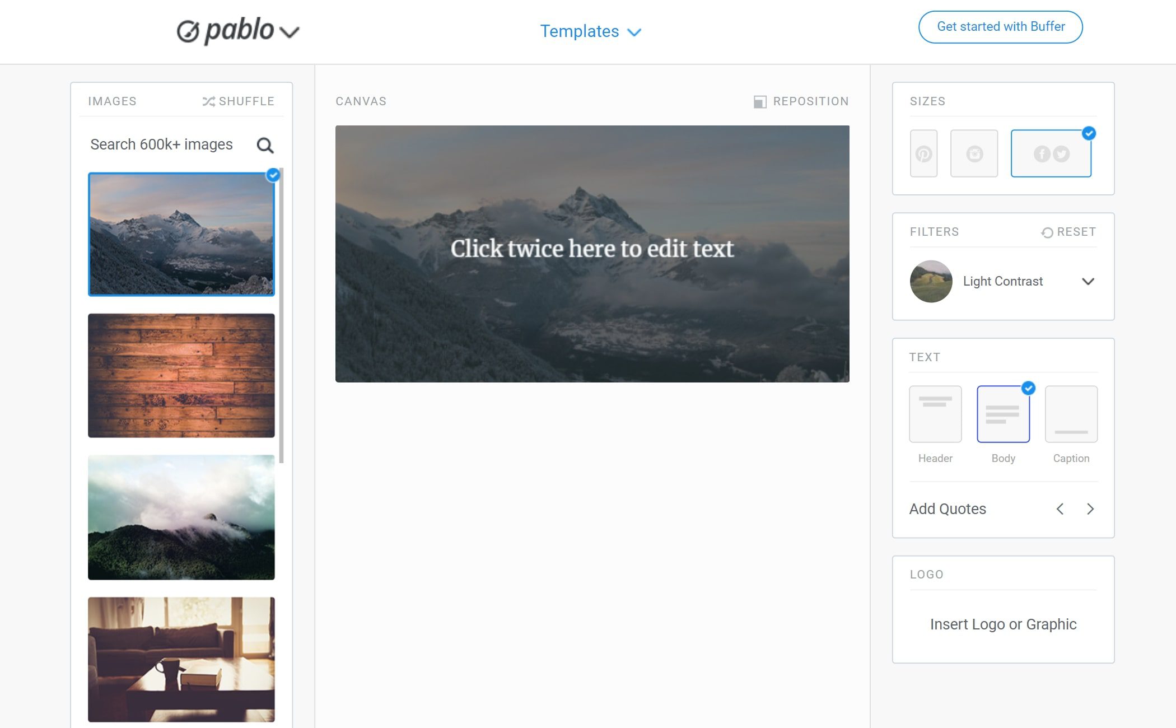Click the reposition icon on canvas

pos(759,101)
